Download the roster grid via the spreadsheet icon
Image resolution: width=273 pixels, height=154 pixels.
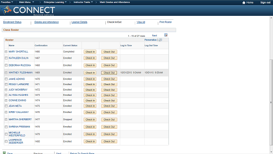[x=166, y=35]
